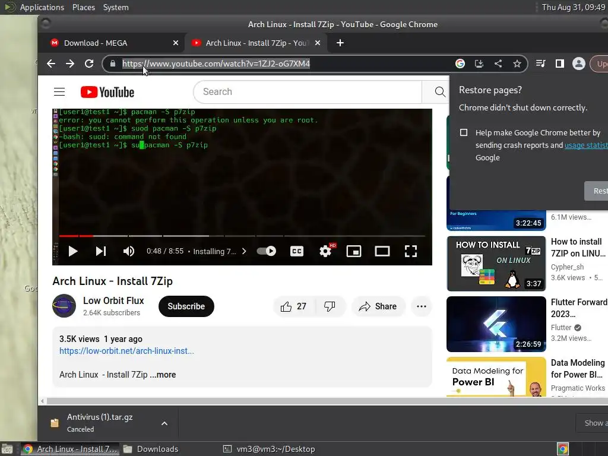This screenshot has width=608, height=456.
Task: Seek on the video progress bar
Action: 242,236
